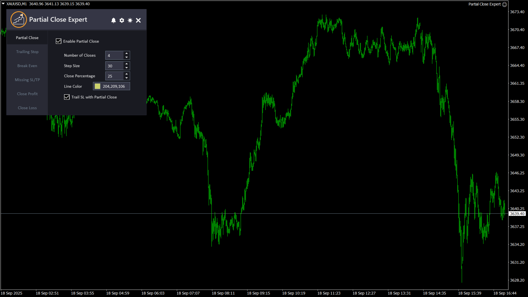The image size is (528, 297).
Task: Open the Close Loss tab
Action: click(27, 108)
